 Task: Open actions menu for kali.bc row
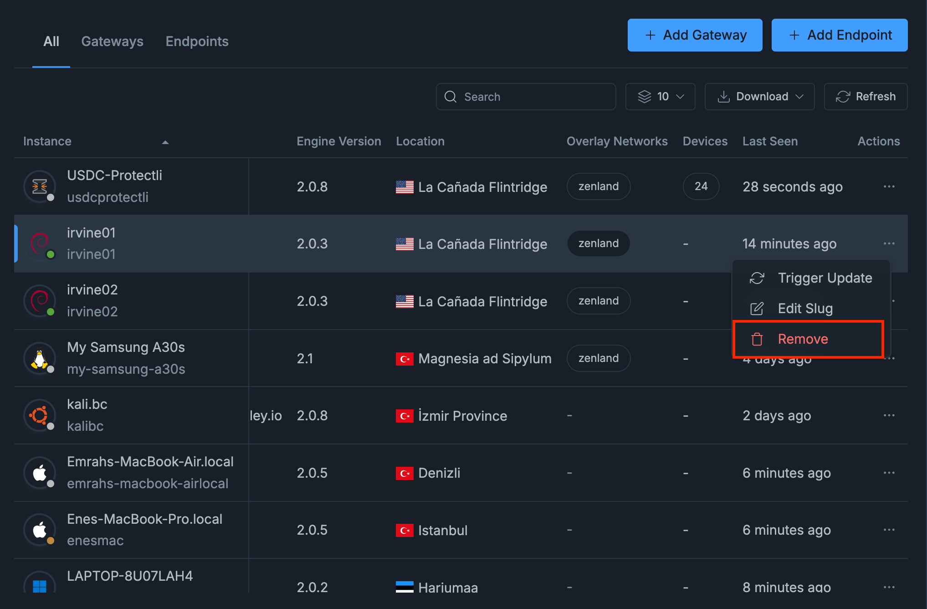889,415
